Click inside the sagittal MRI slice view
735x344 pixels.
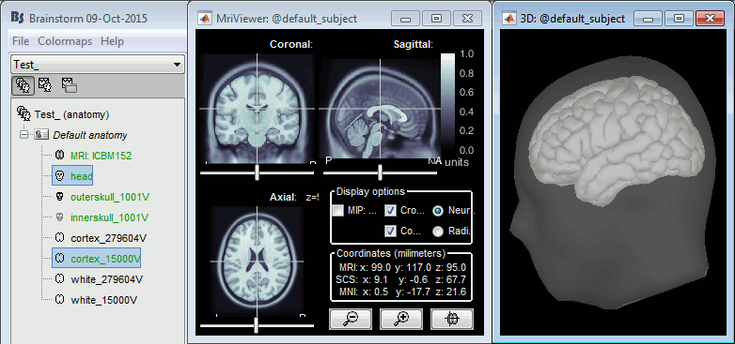380,109
